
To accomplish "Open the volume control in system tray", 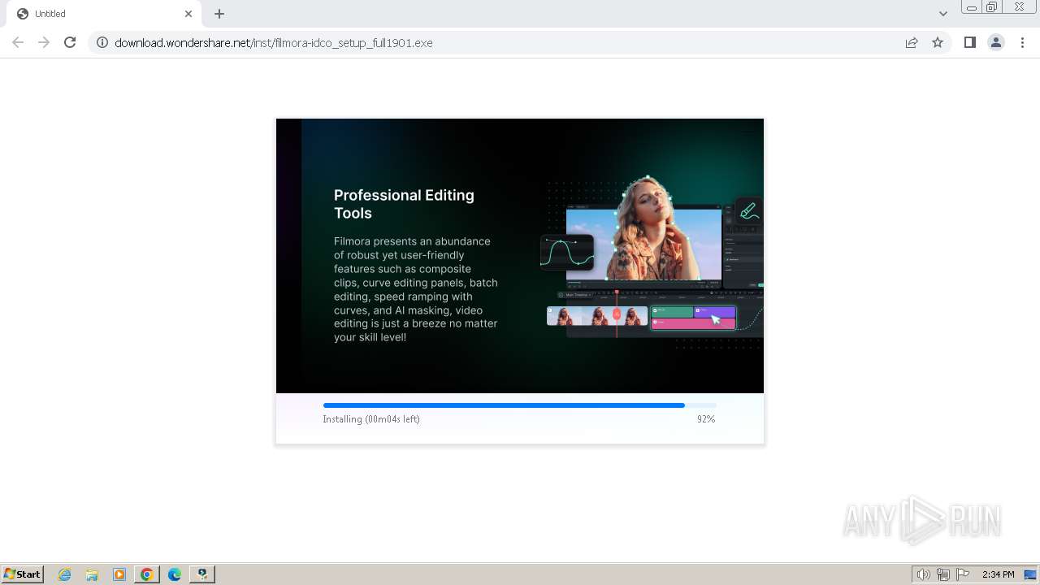I will tap(924, 574).
